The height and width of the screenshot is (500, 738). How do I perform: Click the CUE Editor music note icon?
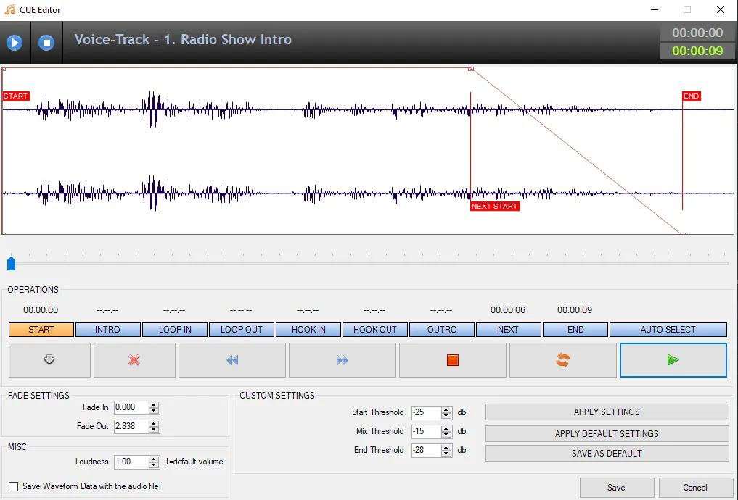click(x=10, y=9)
